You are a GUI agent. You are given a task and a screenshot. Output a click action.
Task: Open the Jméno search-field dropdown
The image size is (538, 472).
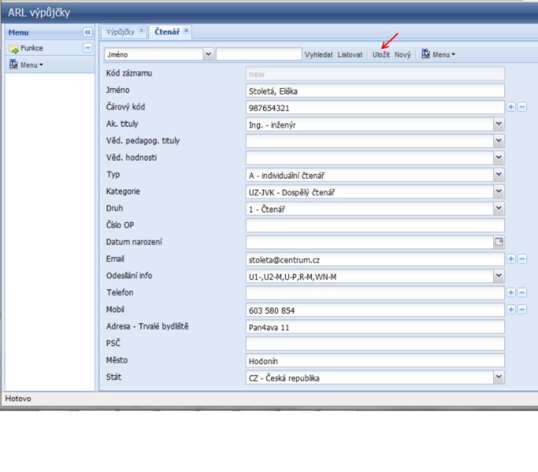click(208, 54)
